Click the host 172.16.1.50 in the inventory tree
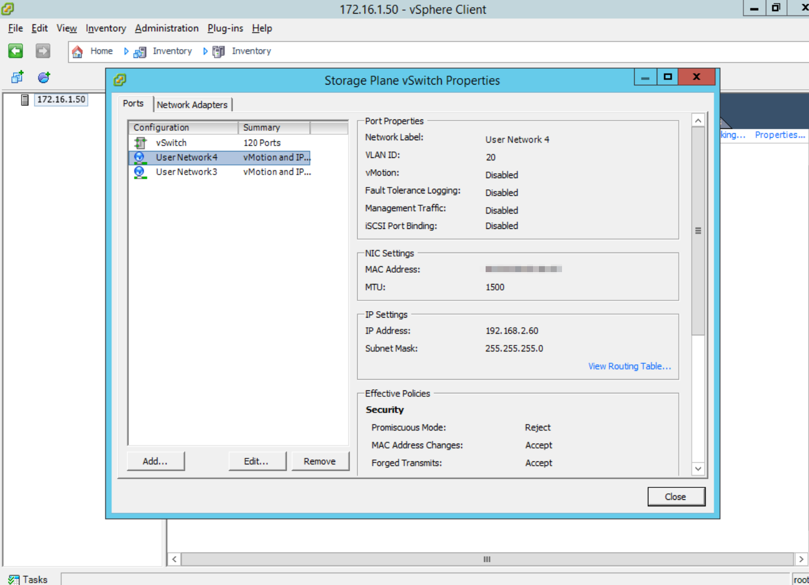This screenshot has height=585, width=809. 61,99
